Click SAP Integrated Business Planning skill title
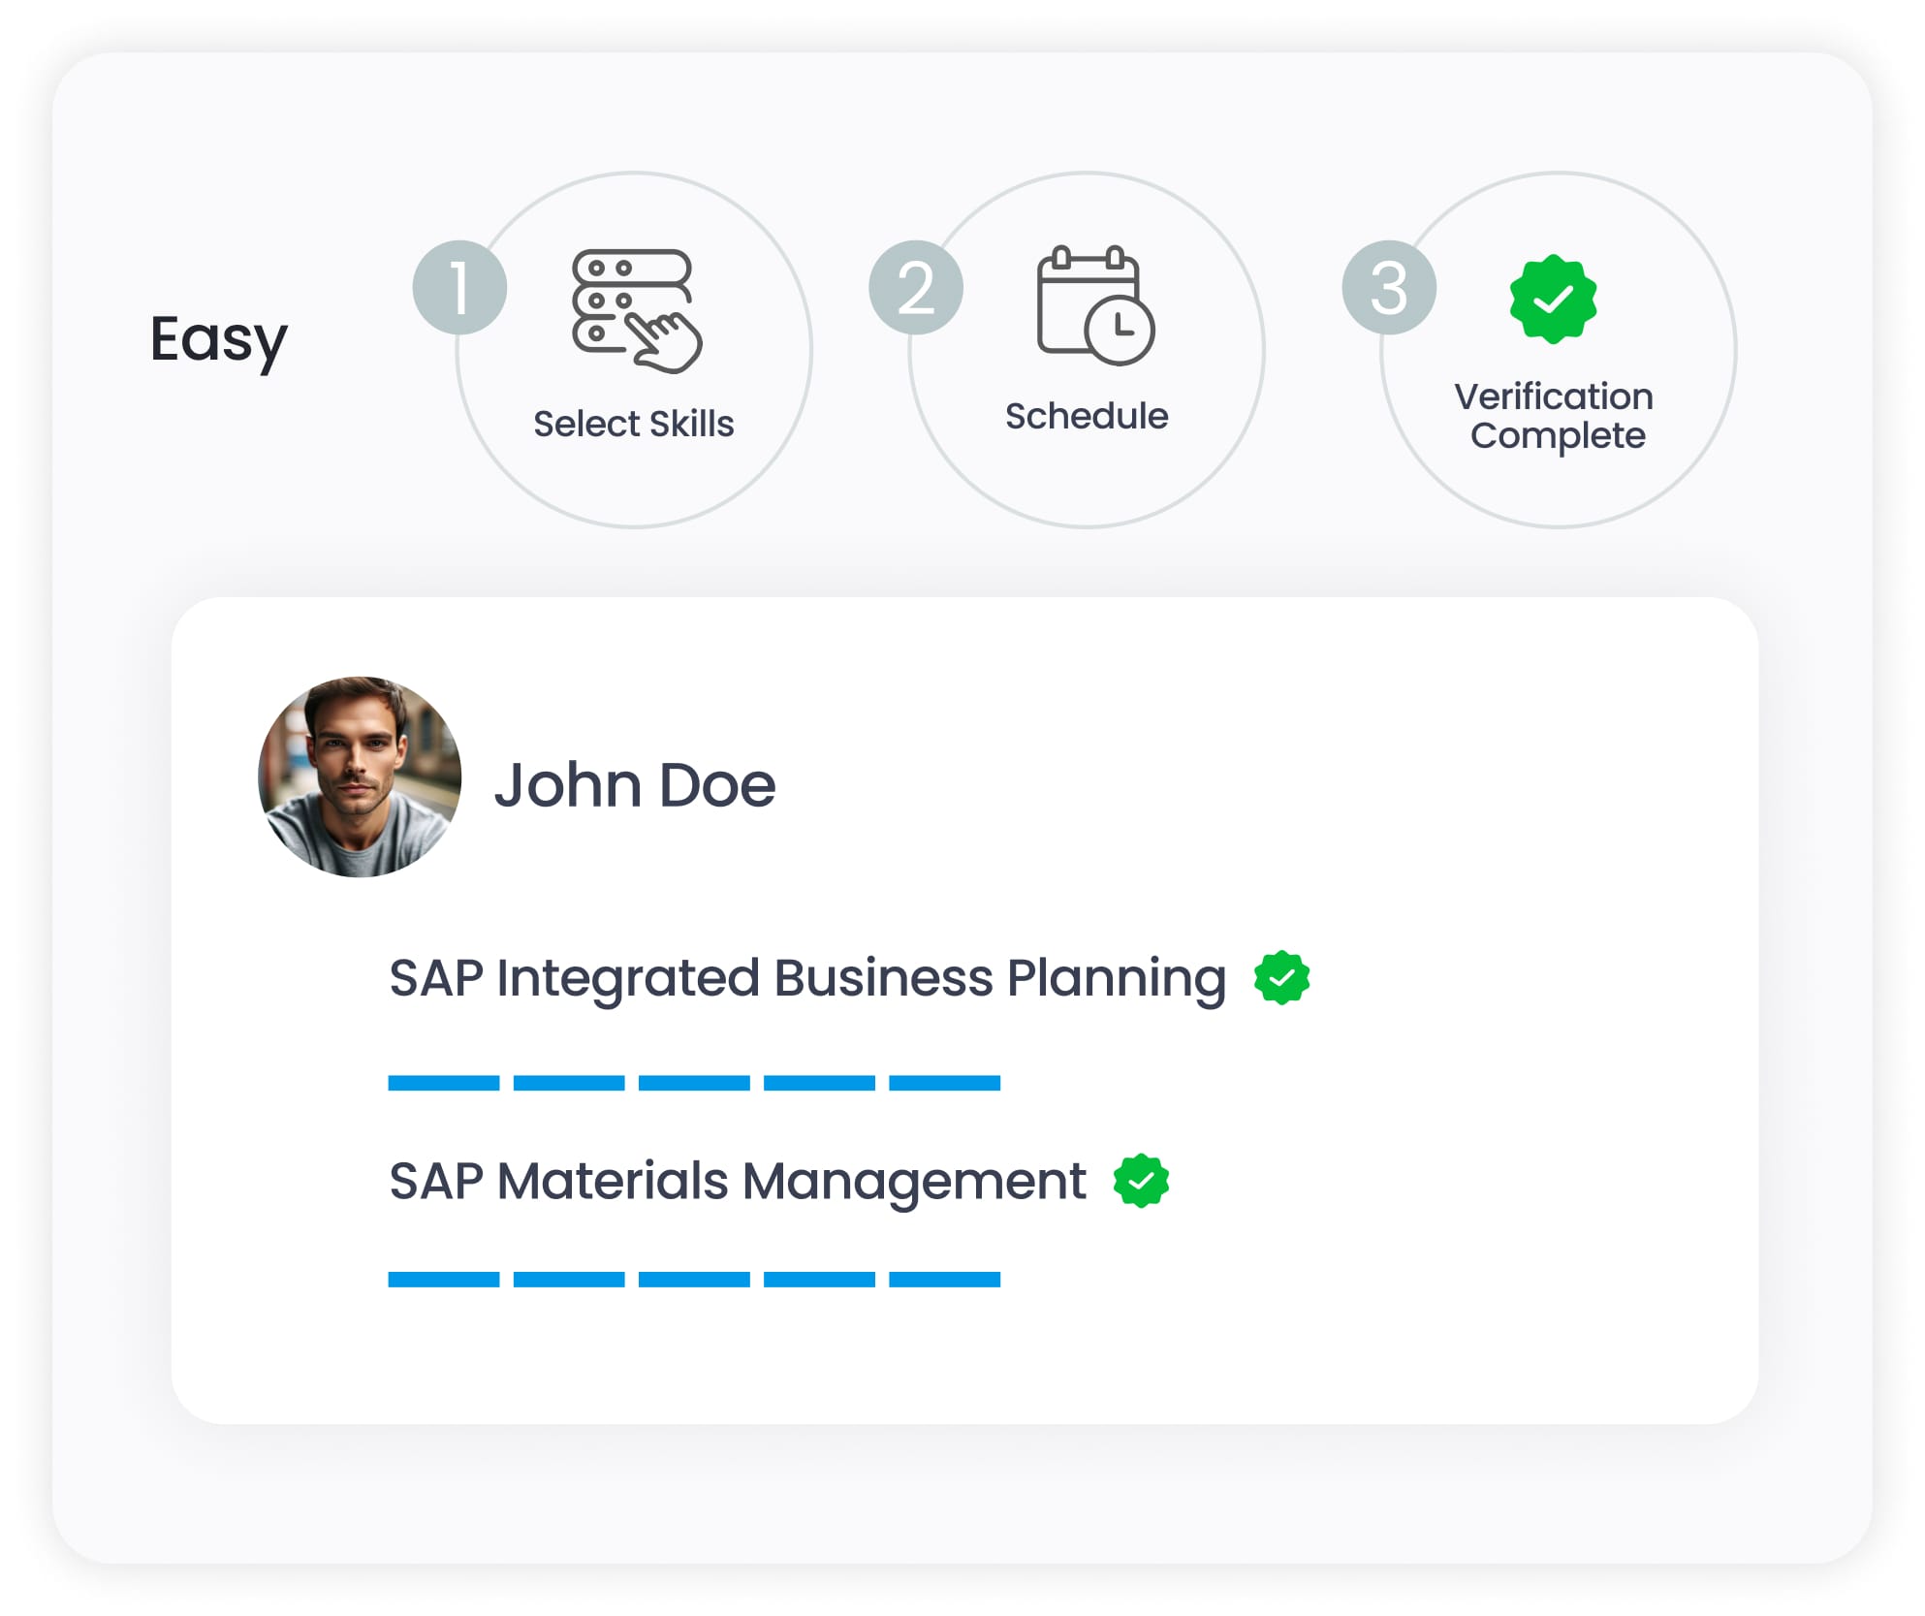Image resolution: width=1925 pixels, height=1616 pixels. [x=806, y=977]
